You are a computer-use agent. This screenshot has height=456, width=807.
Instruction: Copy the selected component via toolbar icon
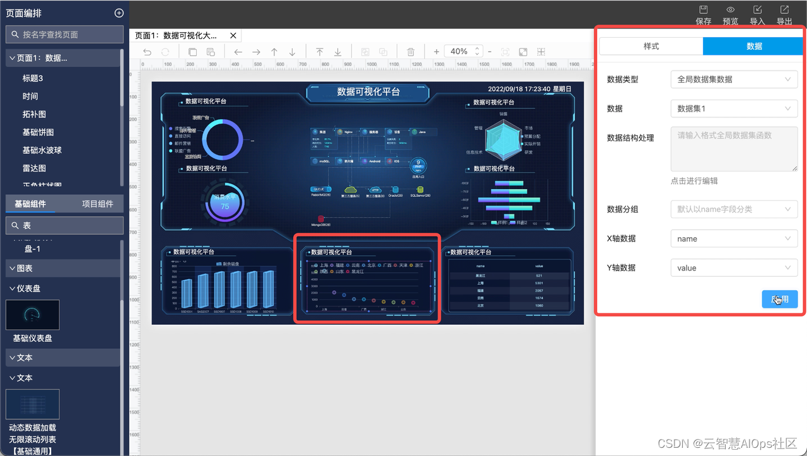193,52
